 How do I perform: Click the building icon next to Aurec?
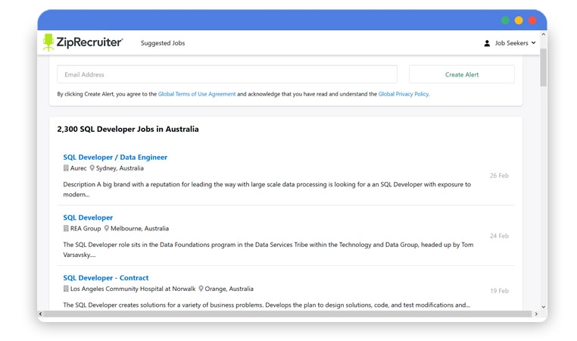[66, 168]
